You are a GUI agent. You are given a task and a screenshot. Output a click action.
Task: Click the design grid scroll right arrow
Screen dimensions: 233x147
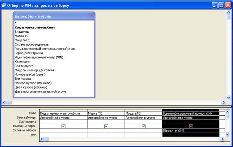point(222,139)
